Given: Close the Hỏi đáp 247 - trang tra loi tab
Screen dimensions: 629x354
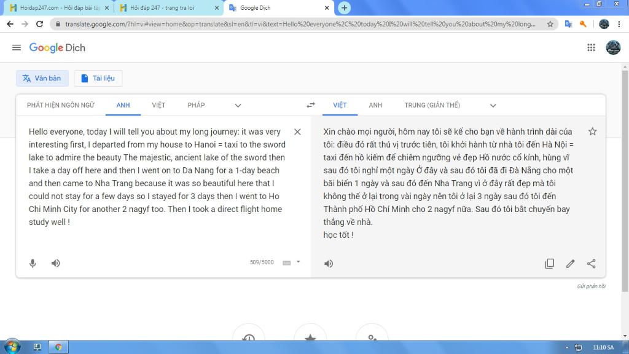Looking at the screenshot, I should pyautogui.click(x=217, y=7).
